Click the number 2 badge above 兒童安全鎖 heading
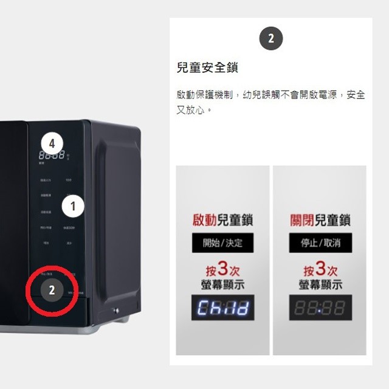This screenshot has height=389, width=389. tap(271, 38)
